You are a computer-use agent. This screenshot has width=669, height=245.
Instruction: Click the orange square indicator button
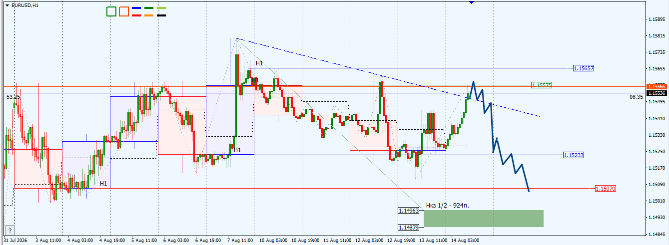[x=124, y=11]
